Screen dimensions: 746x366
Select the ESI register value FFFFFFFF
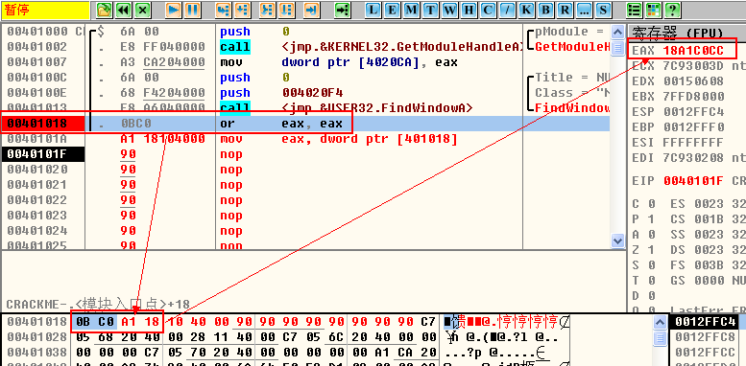pyautogui.click(x=693, y=143)
